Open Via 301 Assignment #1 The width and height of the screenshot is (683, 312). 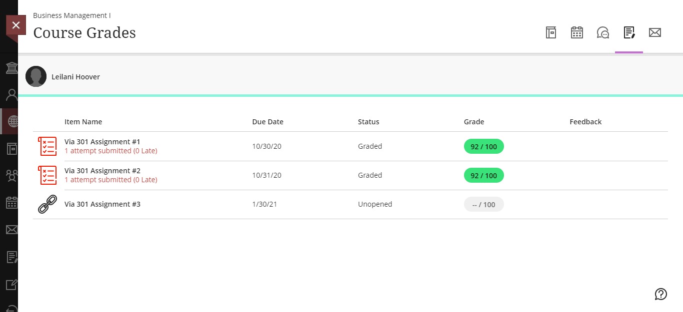tap(102, 142)
